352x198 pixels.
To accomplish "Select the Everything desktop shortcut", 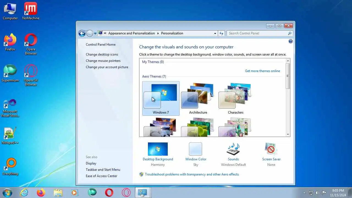I will tap(10, 167).
